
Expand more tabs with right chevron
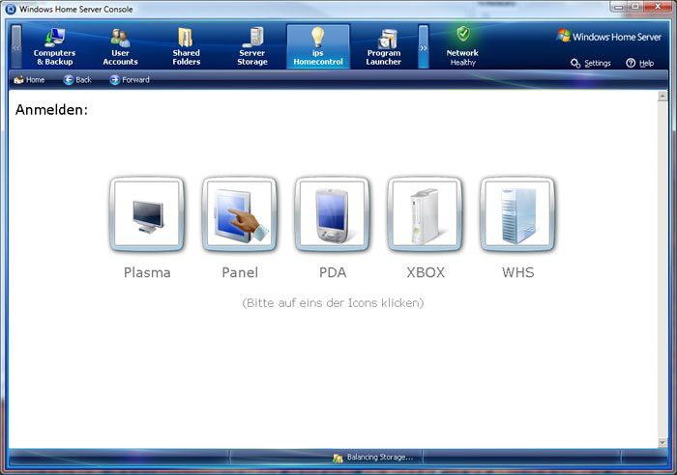coord(424,46)
